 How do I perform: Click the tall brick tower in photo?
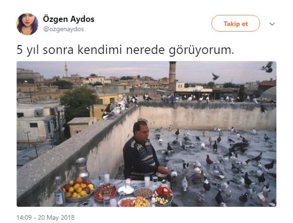[x=172, y=76]
